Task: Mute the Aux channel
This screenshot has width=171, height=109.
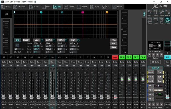Action: point(115,104)
